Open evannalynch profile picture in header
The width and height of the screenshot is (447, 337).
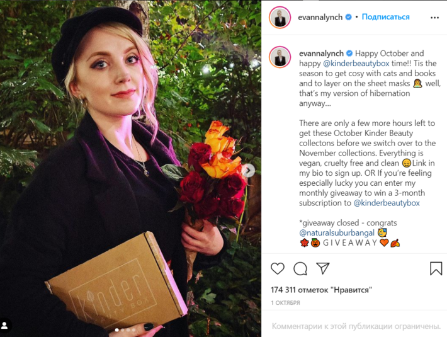[x=280, y=18]
